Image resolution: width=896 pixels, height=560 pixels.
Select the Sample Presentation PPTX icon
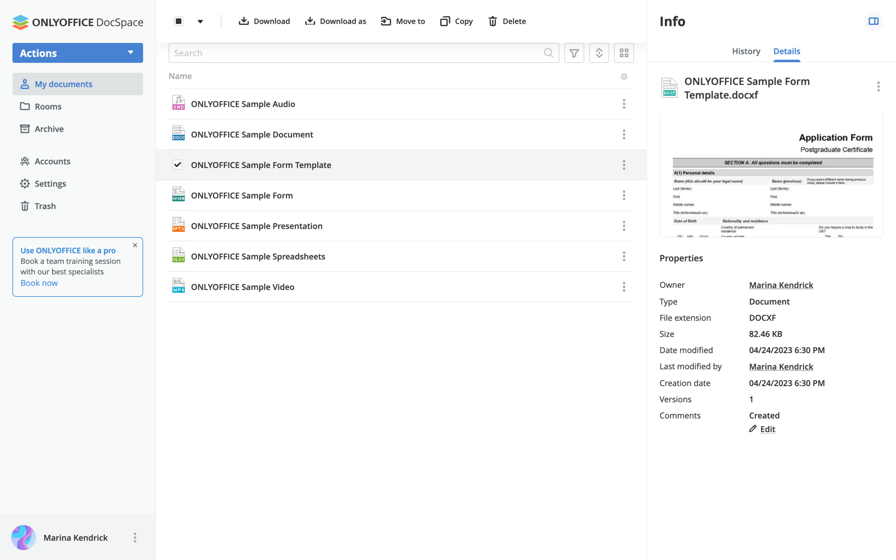pos(178,224)
